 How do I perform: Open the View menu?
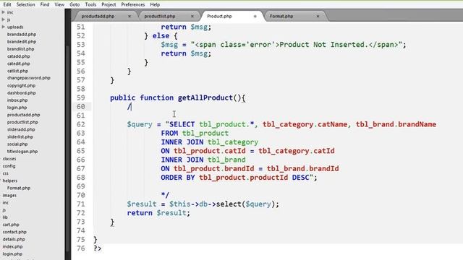(x=59, y=5)
